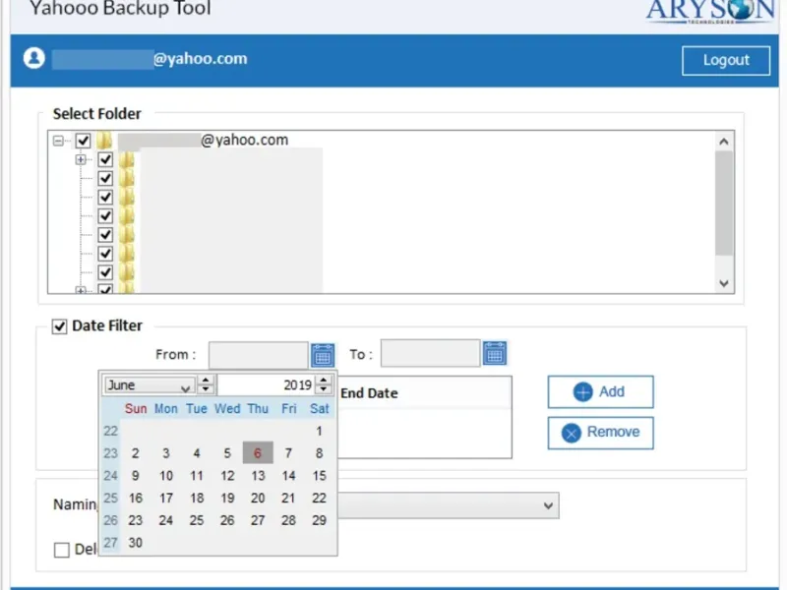Click the Remove date range button
The height and width of the screenshot is (590, 787).
tap(600, 433)
